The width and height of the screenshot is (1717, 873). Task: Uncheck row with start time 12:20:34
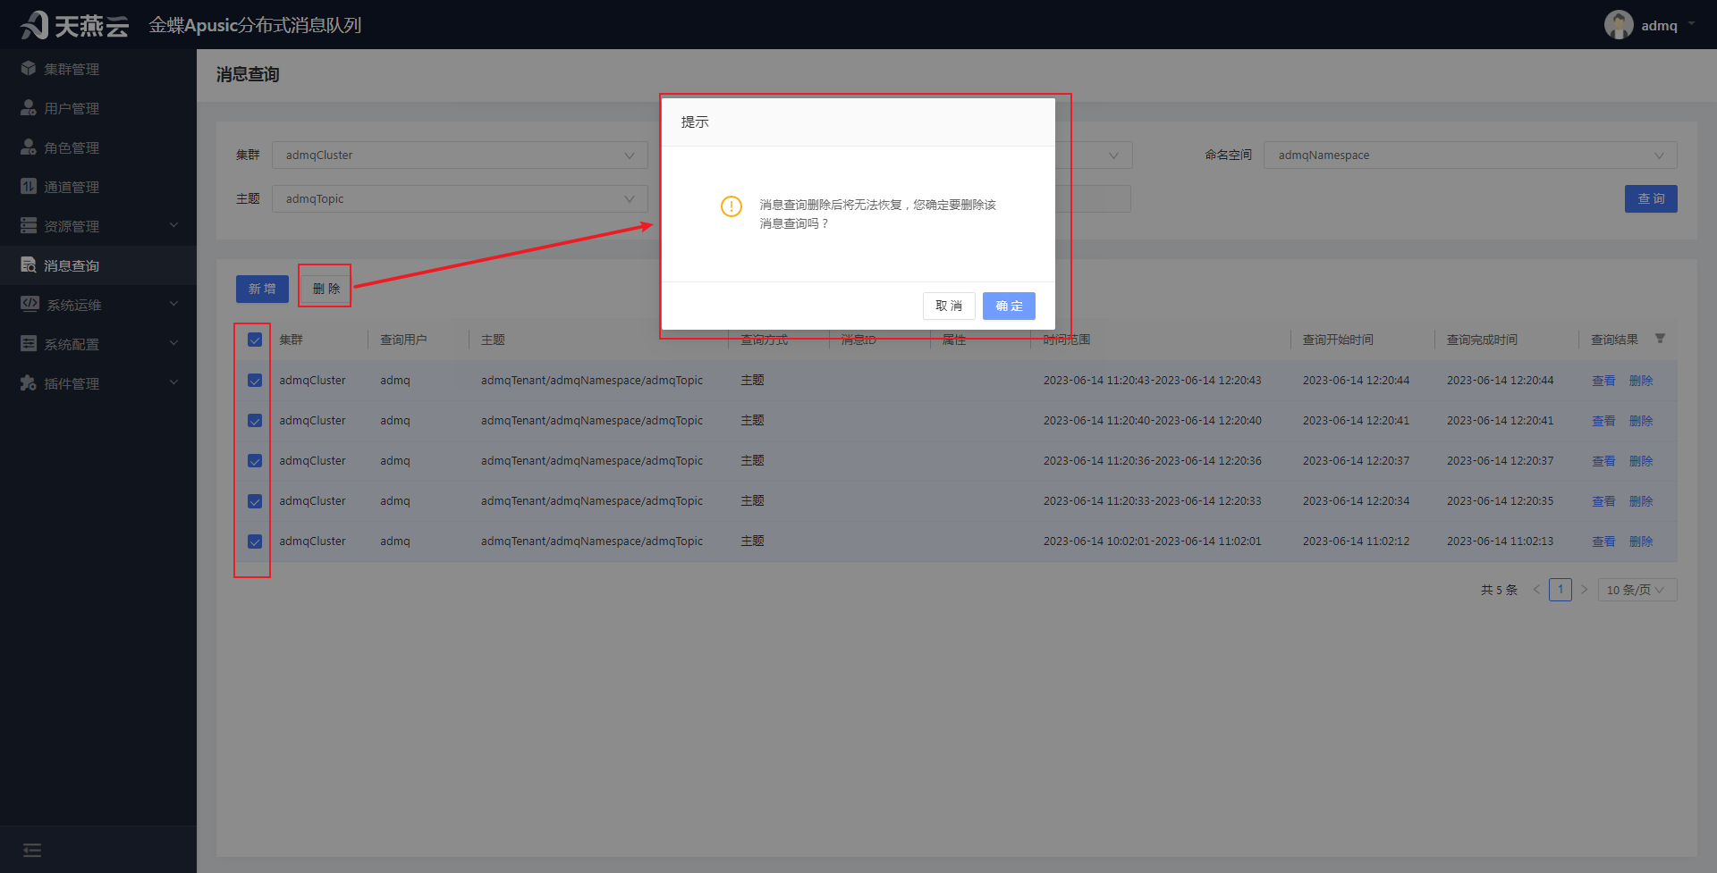click(255, 501)
